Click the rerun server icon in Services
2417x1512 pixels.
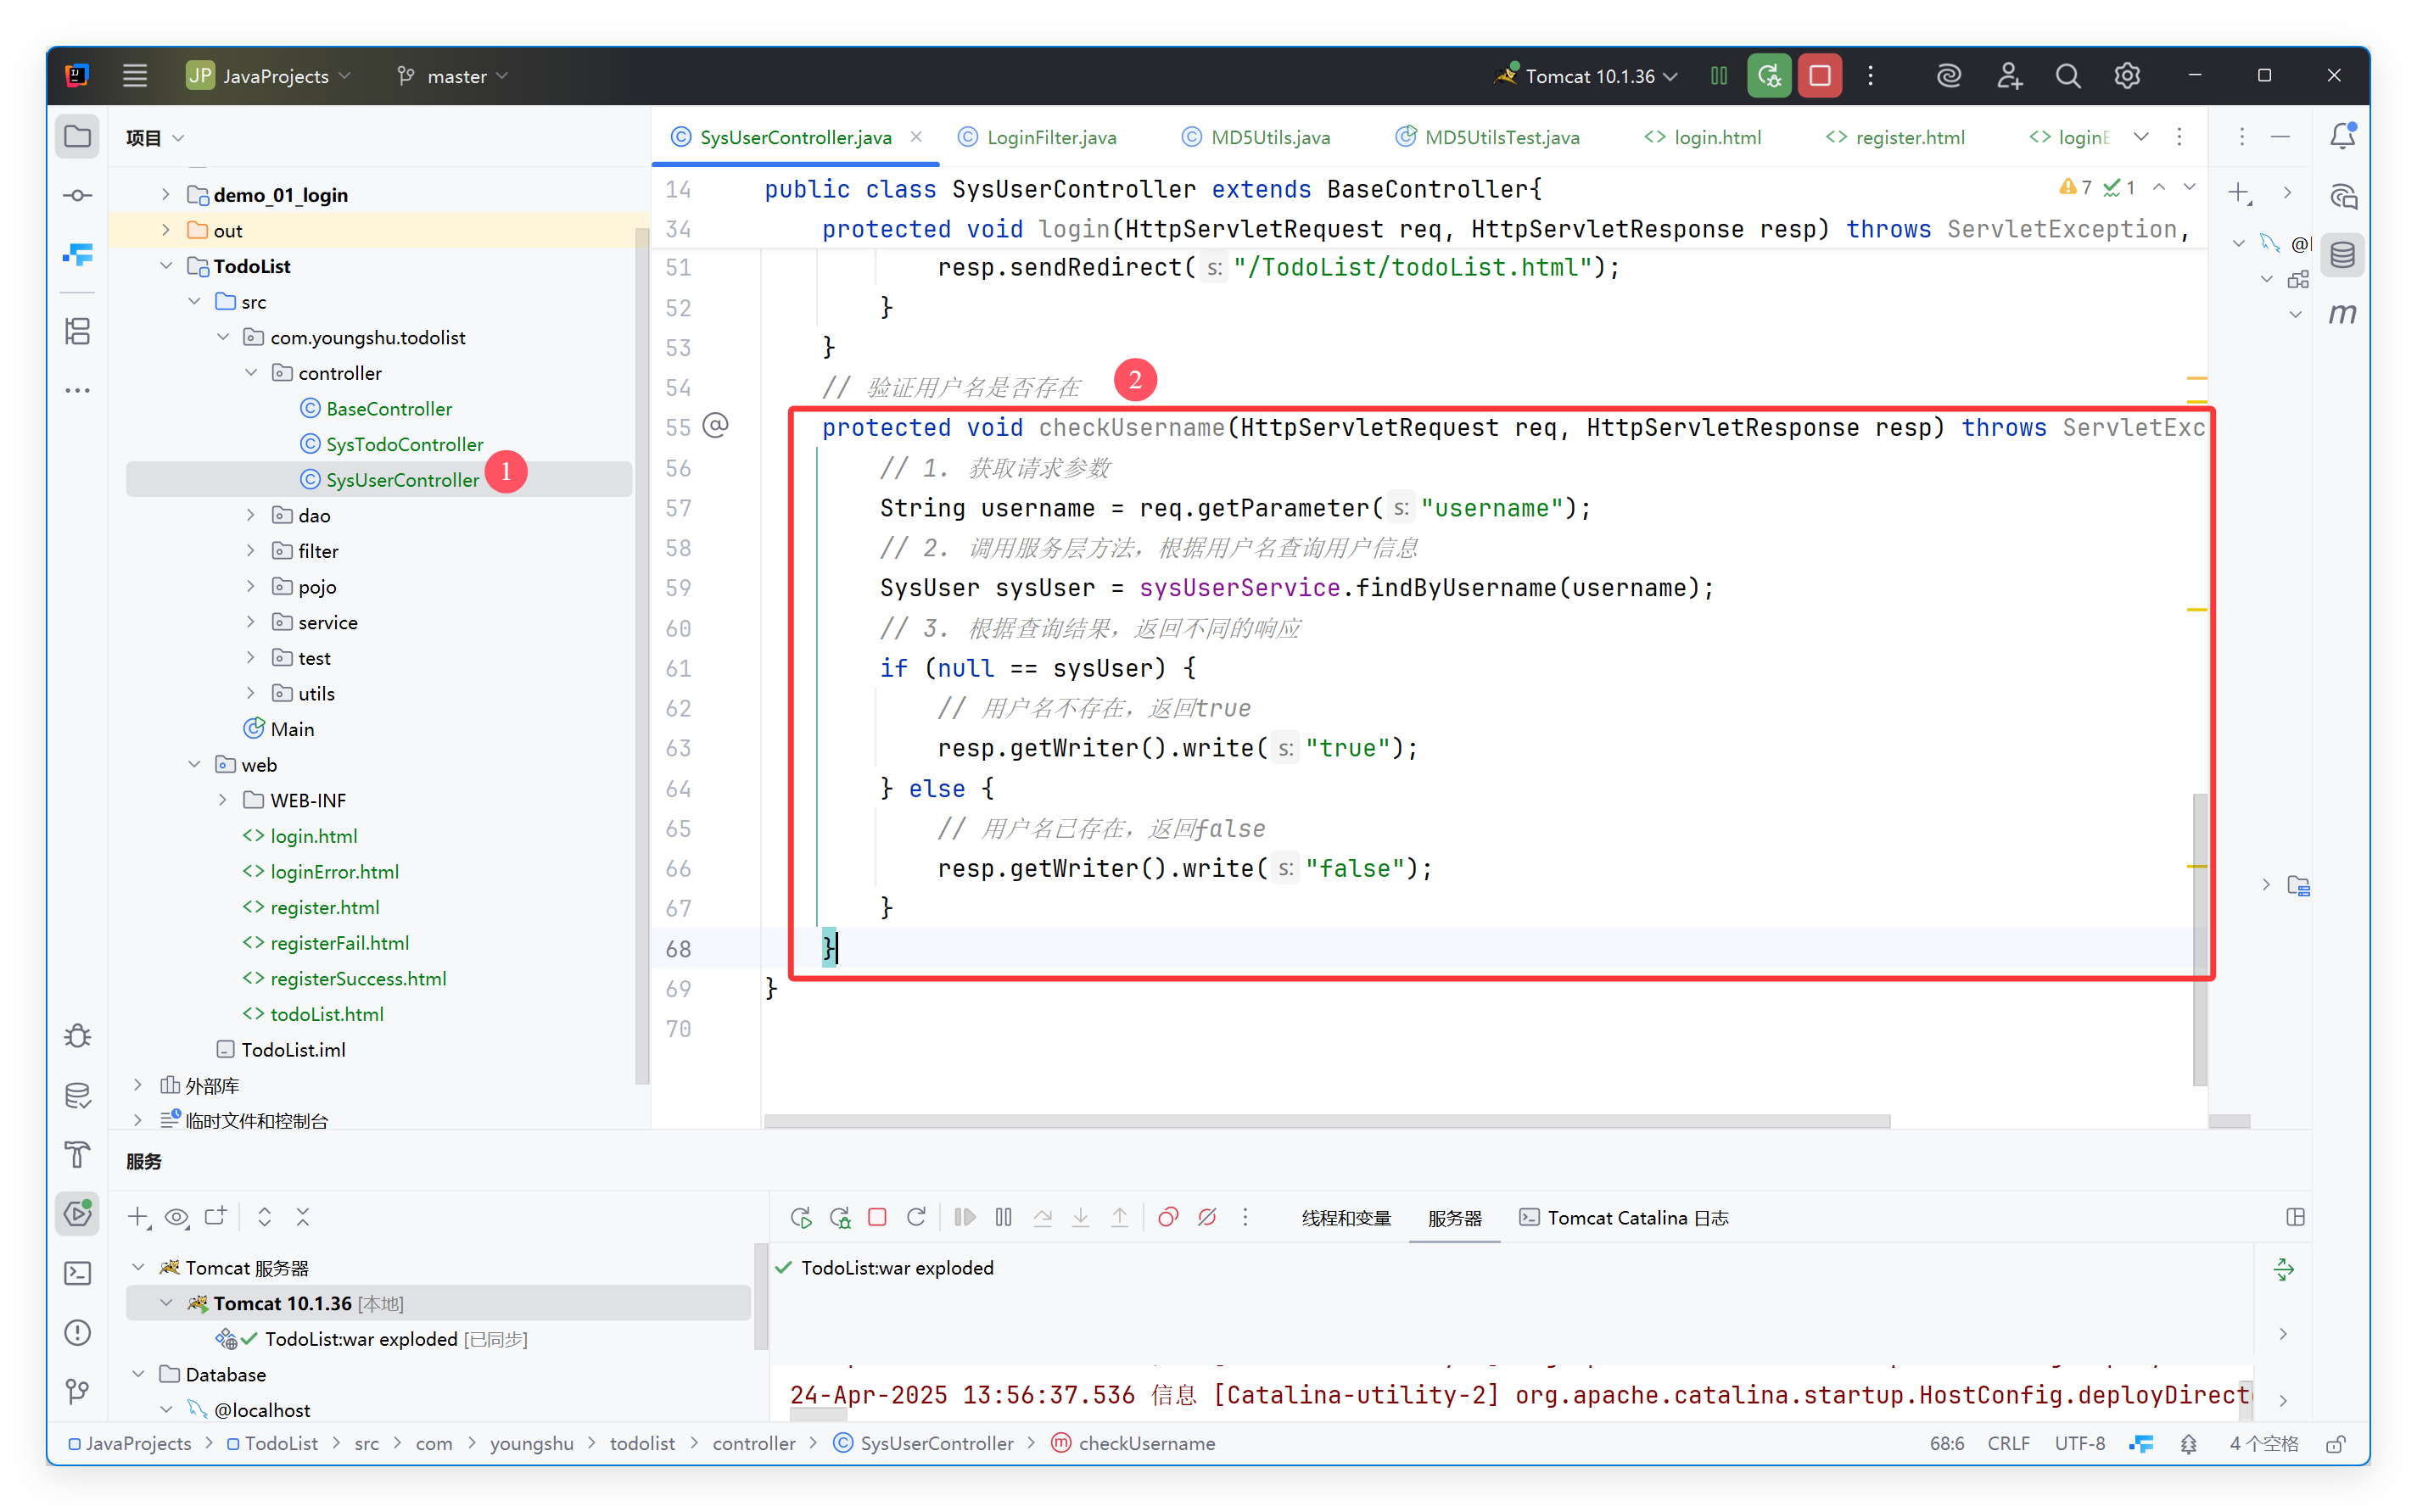(800, 1217)
